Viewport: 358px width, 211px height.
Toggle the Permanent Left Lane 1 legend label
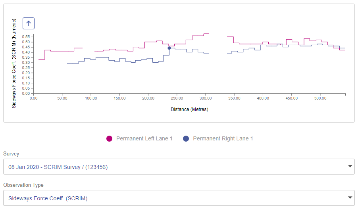(x=144, y=138)
